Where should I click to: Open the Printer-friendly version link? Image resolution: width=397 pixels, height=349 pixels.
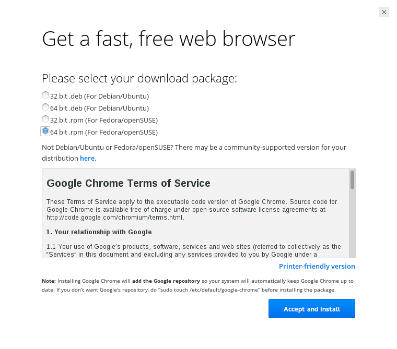click(317, 267)
